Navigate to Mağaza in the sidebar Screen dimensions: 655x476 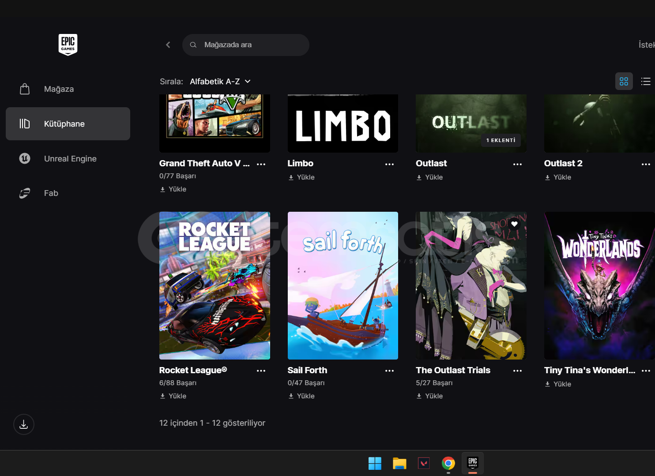click(59, 89)
